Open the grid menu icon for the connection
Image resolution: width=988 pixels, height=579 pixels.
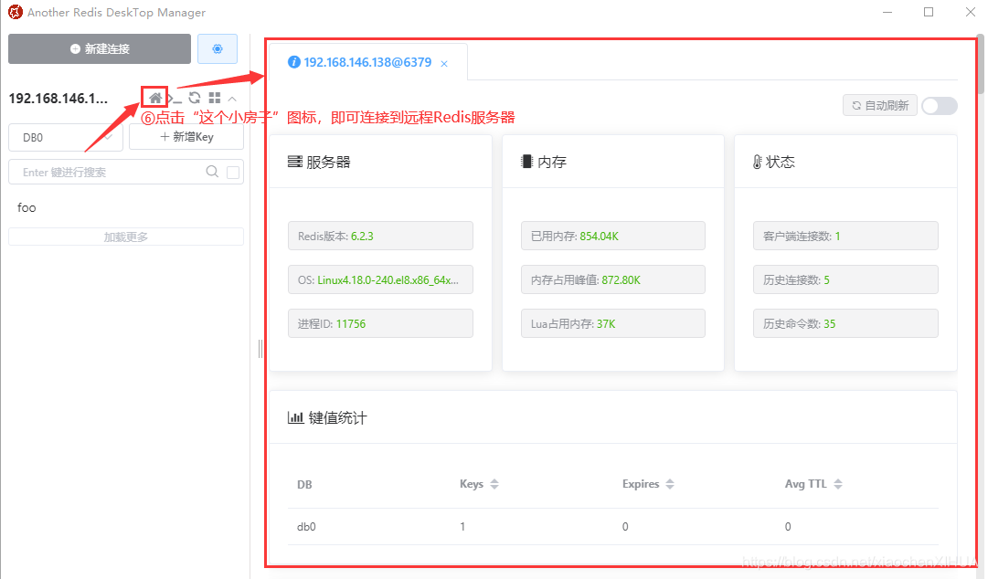[x=214, y=98]
